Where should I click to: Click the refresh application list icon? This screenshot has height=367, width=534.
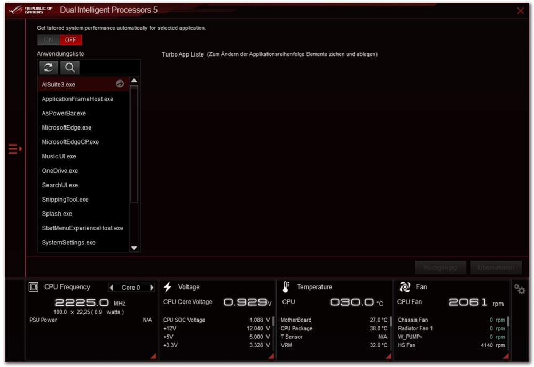49,67
